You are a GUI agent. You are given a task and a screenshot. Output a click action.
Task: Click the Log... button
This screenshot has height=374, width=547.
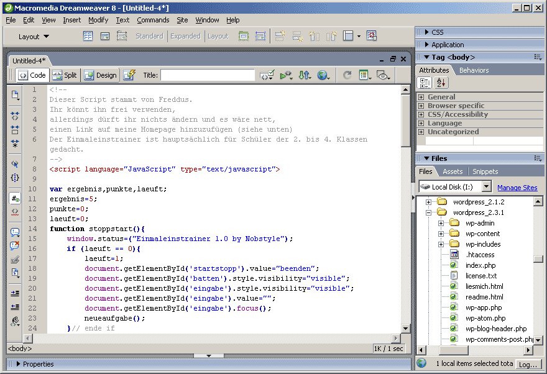point(528,364)
